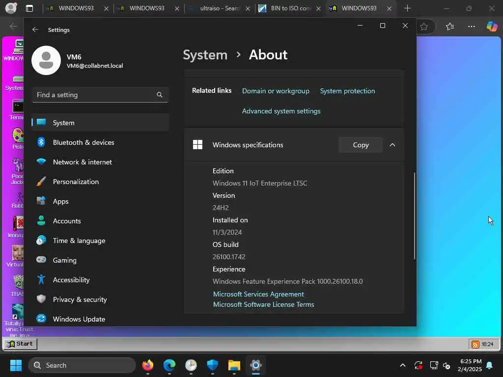Close the BIN to ISO tab
Viewport: 503px width, 377px height.
point(318,9)
